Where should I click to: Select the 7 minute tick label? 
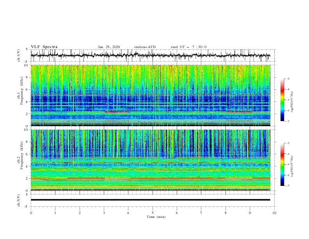tap(201, 213)
